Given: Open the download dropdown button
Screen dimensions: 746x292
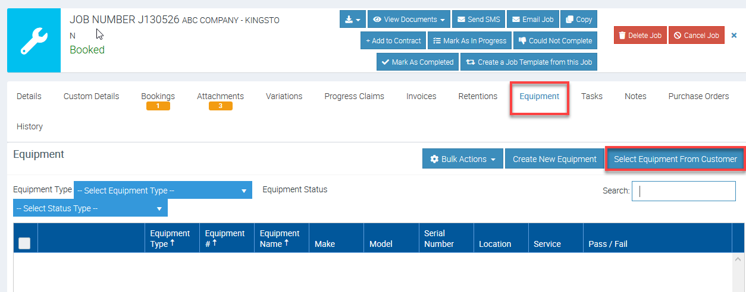Looking at the screenshot, I should pos(353,20).
